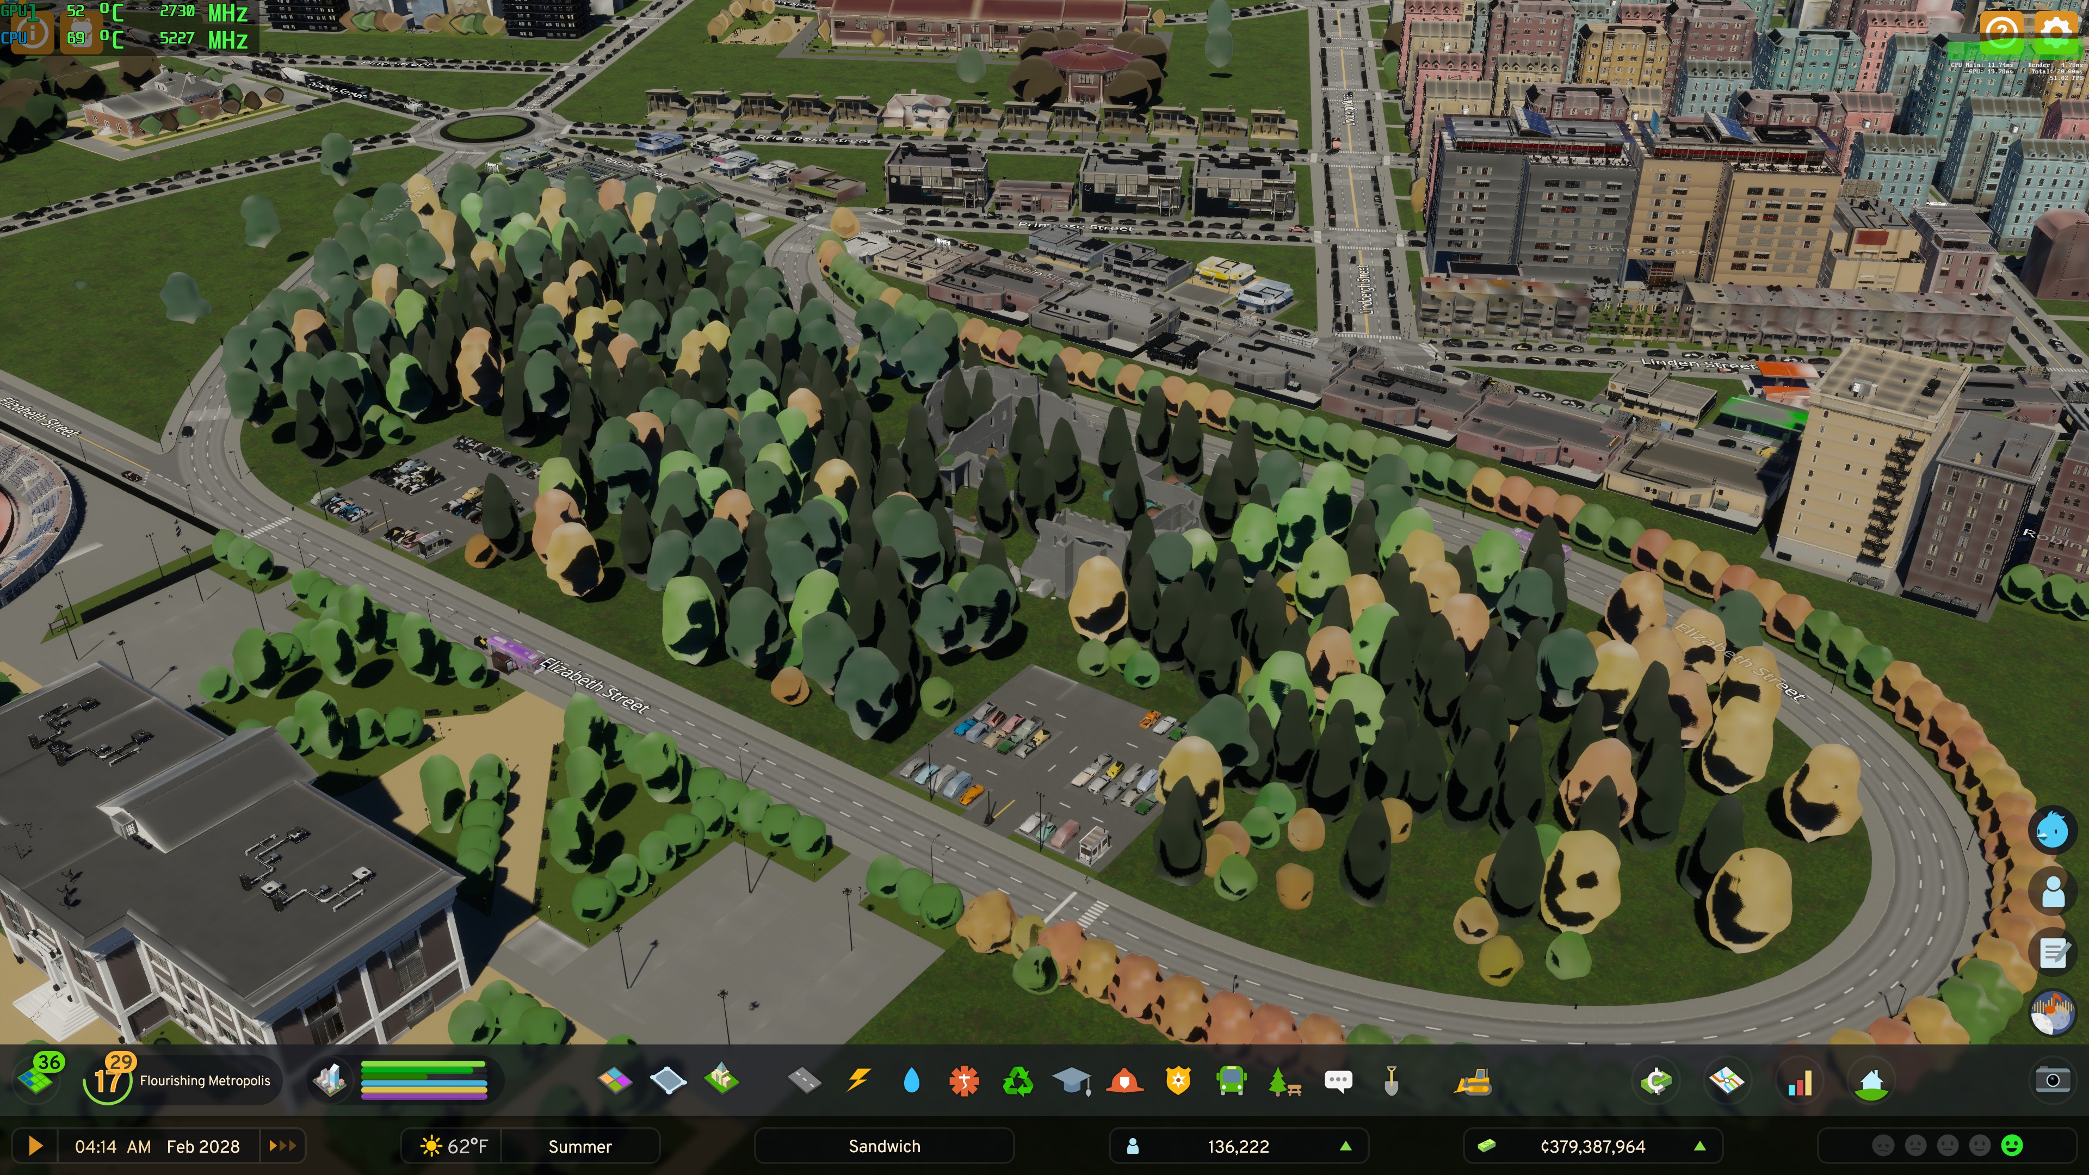Open the Water & Sewage menu
This screenshot has width=2089, height=1175.
(x=911, y=1080)
